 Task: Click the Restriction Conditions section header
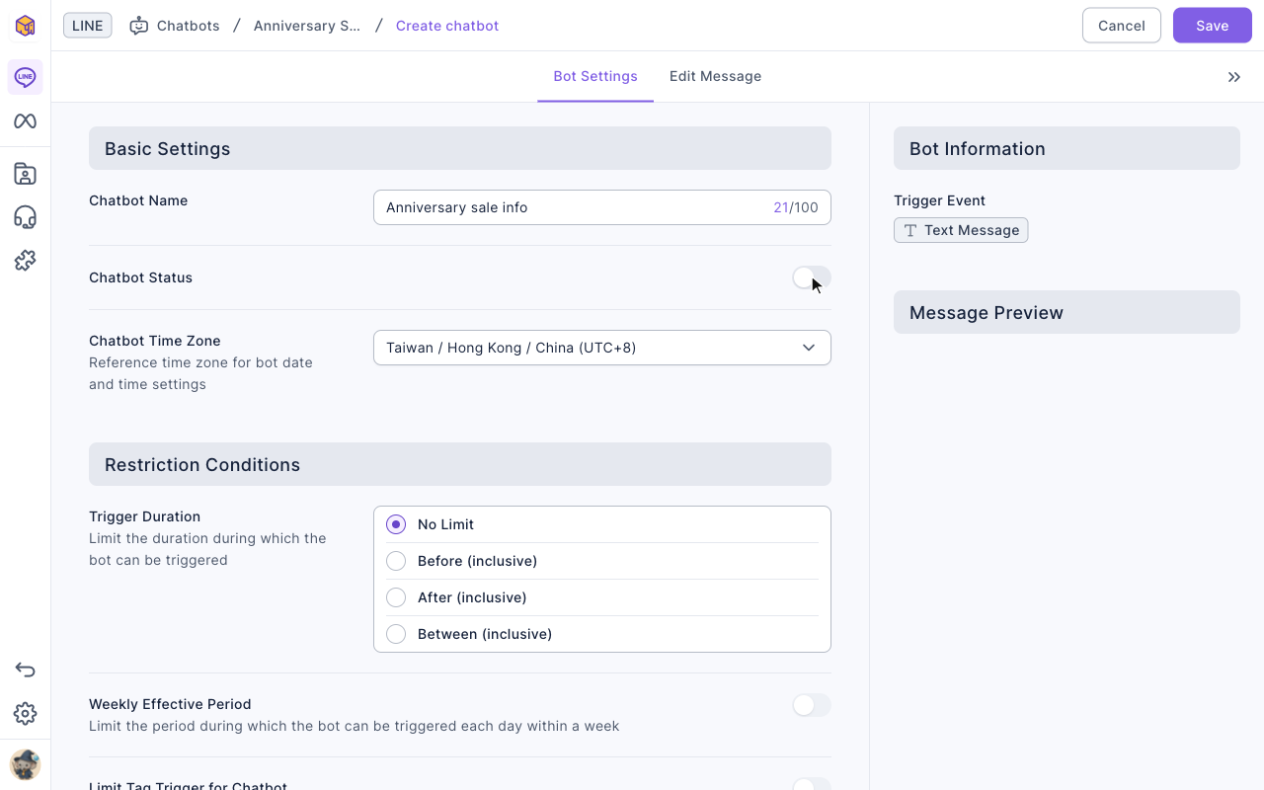point(460,464)
